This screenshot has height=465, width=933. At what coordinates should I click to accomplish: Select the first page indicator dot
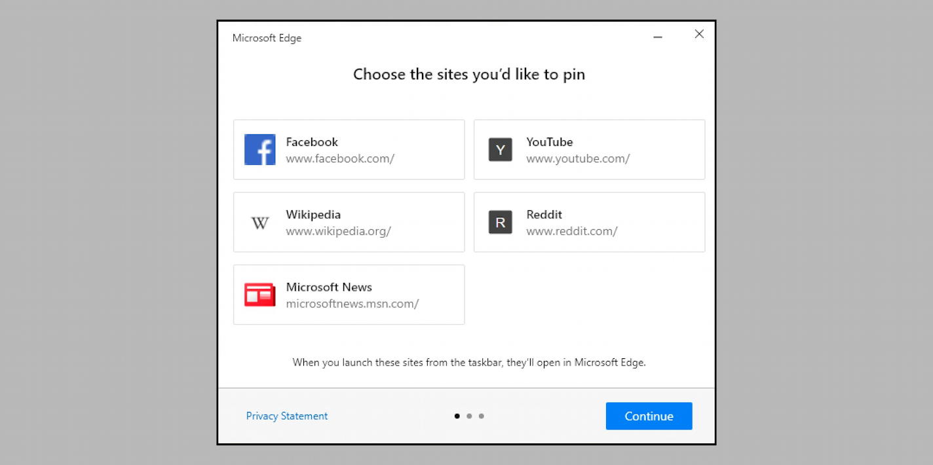457,416
